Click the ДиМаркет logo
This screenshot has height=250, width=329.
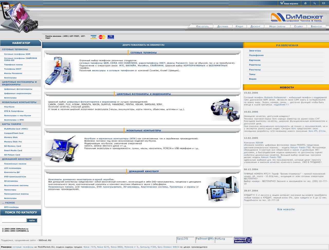(297, 17)
